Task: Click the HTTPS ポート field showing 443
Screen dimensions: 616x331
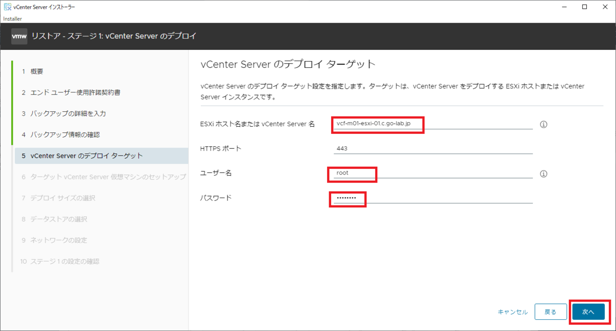Action: point(433,148)
